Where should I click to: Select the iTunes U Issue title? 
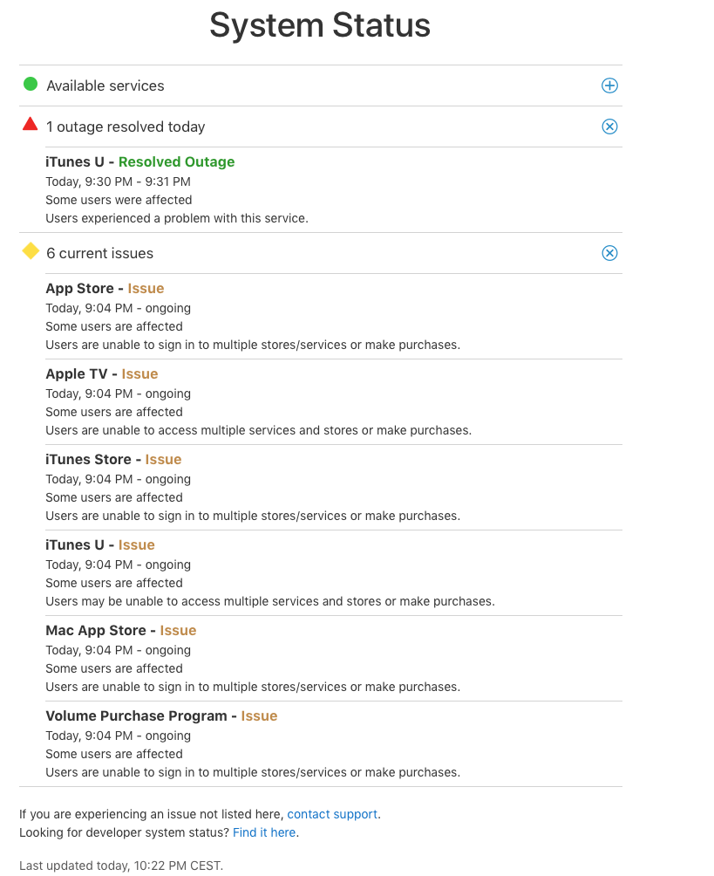(x=99, y=544)
